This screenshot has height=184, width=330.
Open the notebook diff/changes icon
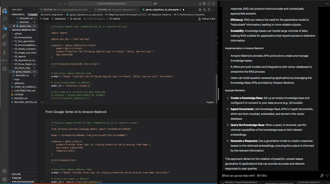pyautogui.click(x=204, y=10)
